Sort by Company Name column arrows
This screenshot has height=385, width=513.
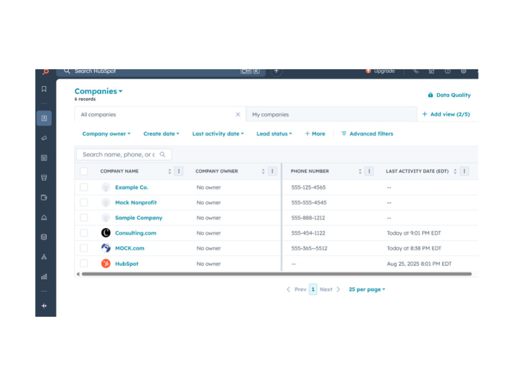click(169, 171)
